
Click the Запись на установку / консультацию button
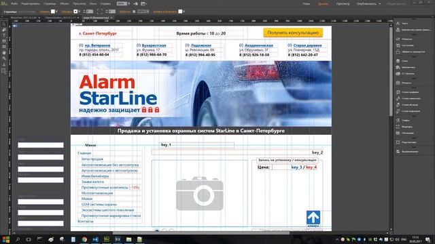click(x=287, y=160)
